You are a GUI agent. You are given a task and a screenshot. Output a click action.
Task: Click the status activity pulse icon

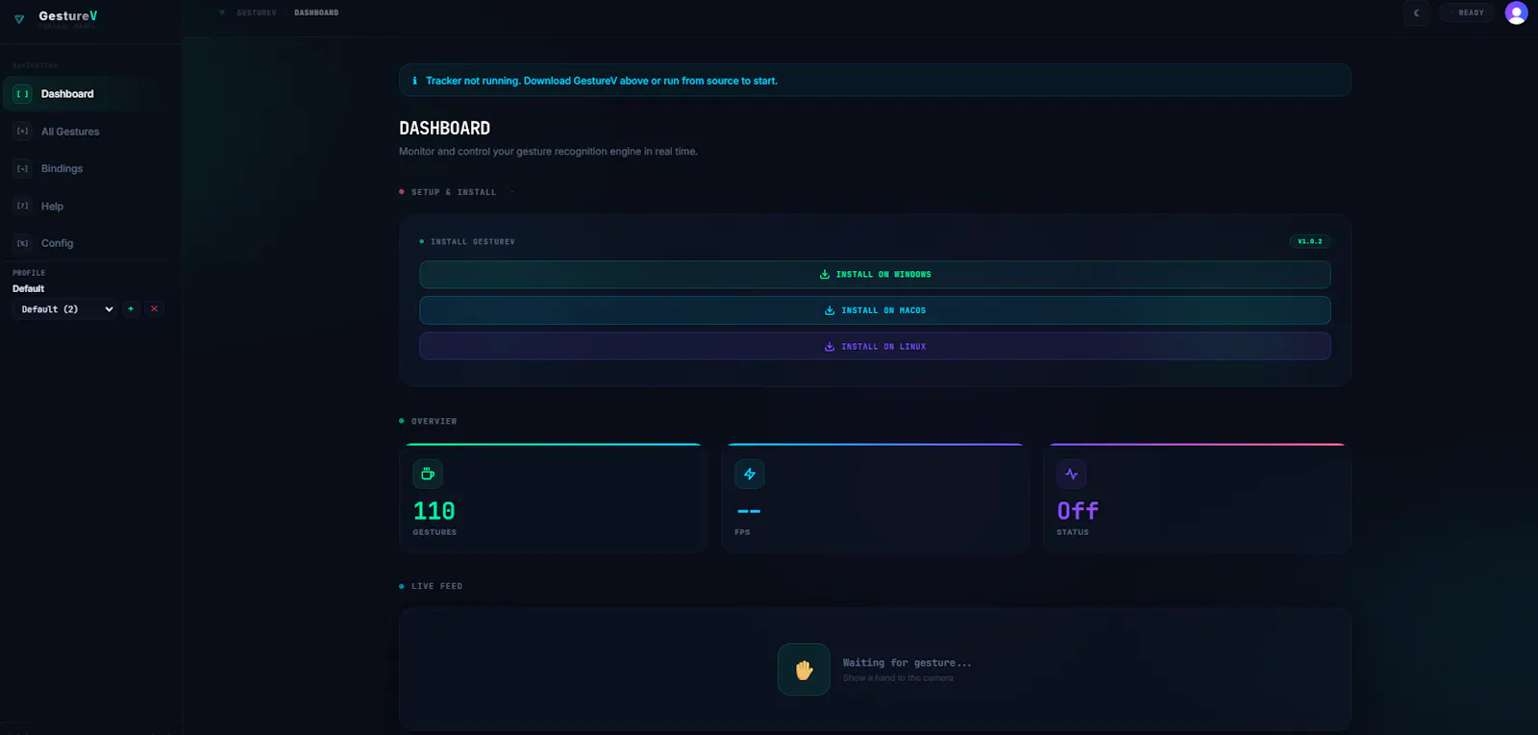click(1072, 474)
